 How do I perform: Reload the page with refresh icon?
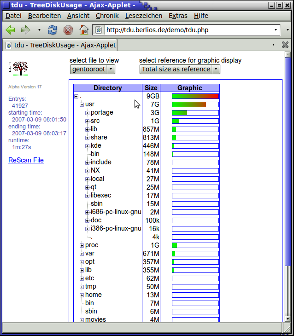tap(53, 30)
